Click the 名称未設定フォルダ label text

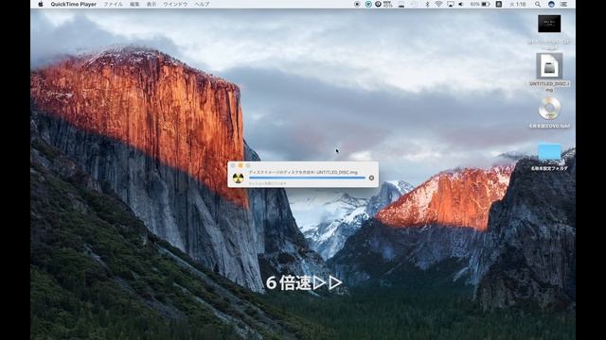(549, 168)
